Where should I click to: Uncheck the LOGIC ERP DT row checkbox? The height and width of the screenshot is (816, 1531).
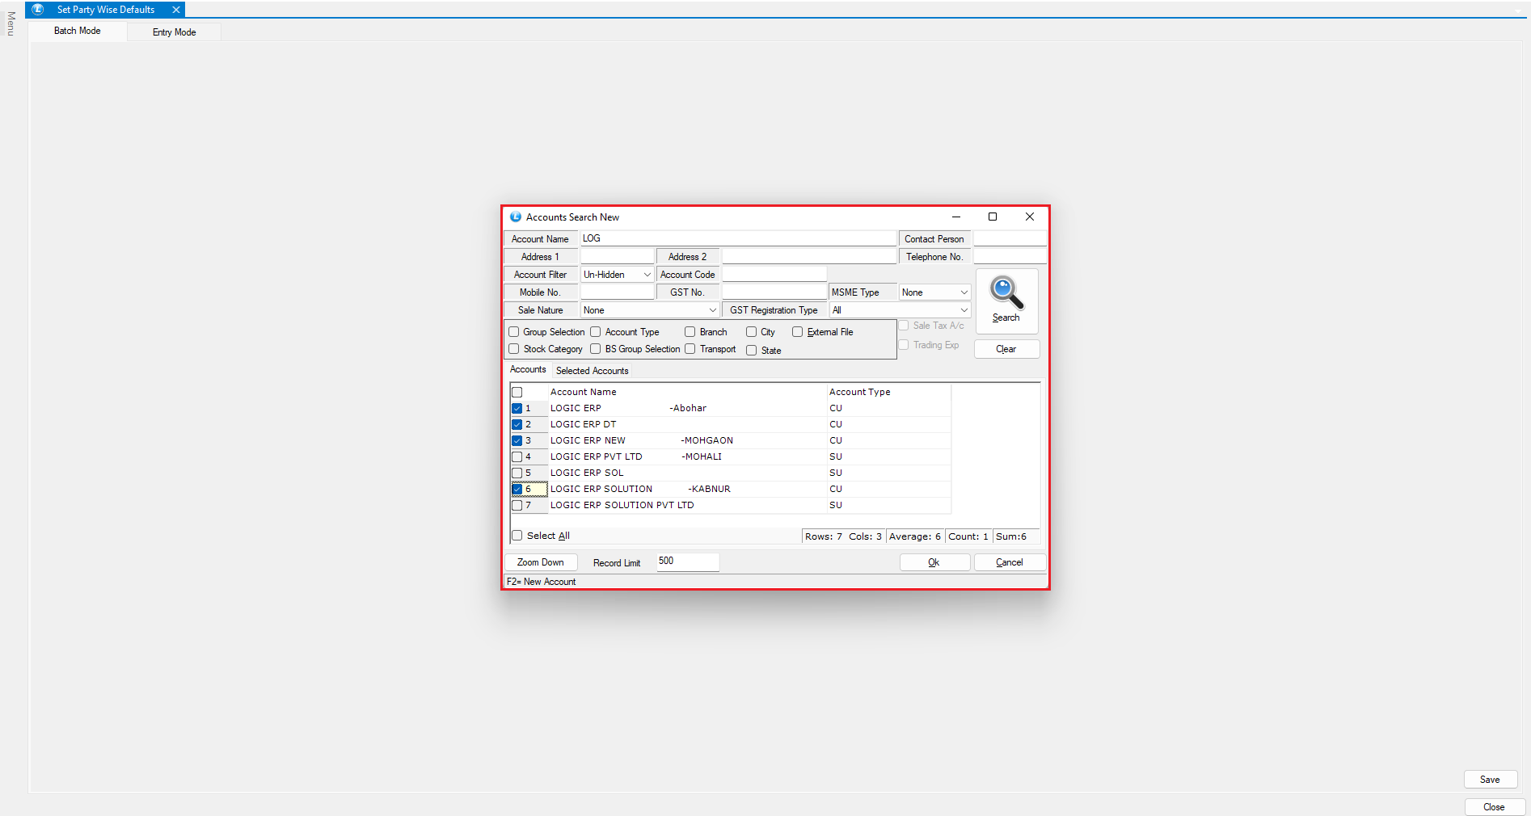pos(517,424)
